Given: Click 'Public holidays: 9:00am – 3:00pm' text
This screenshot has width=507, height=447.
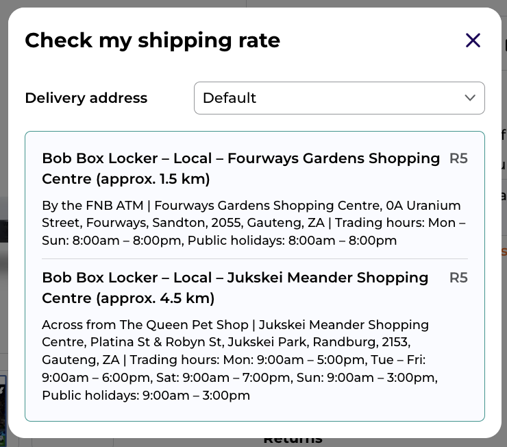Looking at the screenshot, I should [145, 396].
